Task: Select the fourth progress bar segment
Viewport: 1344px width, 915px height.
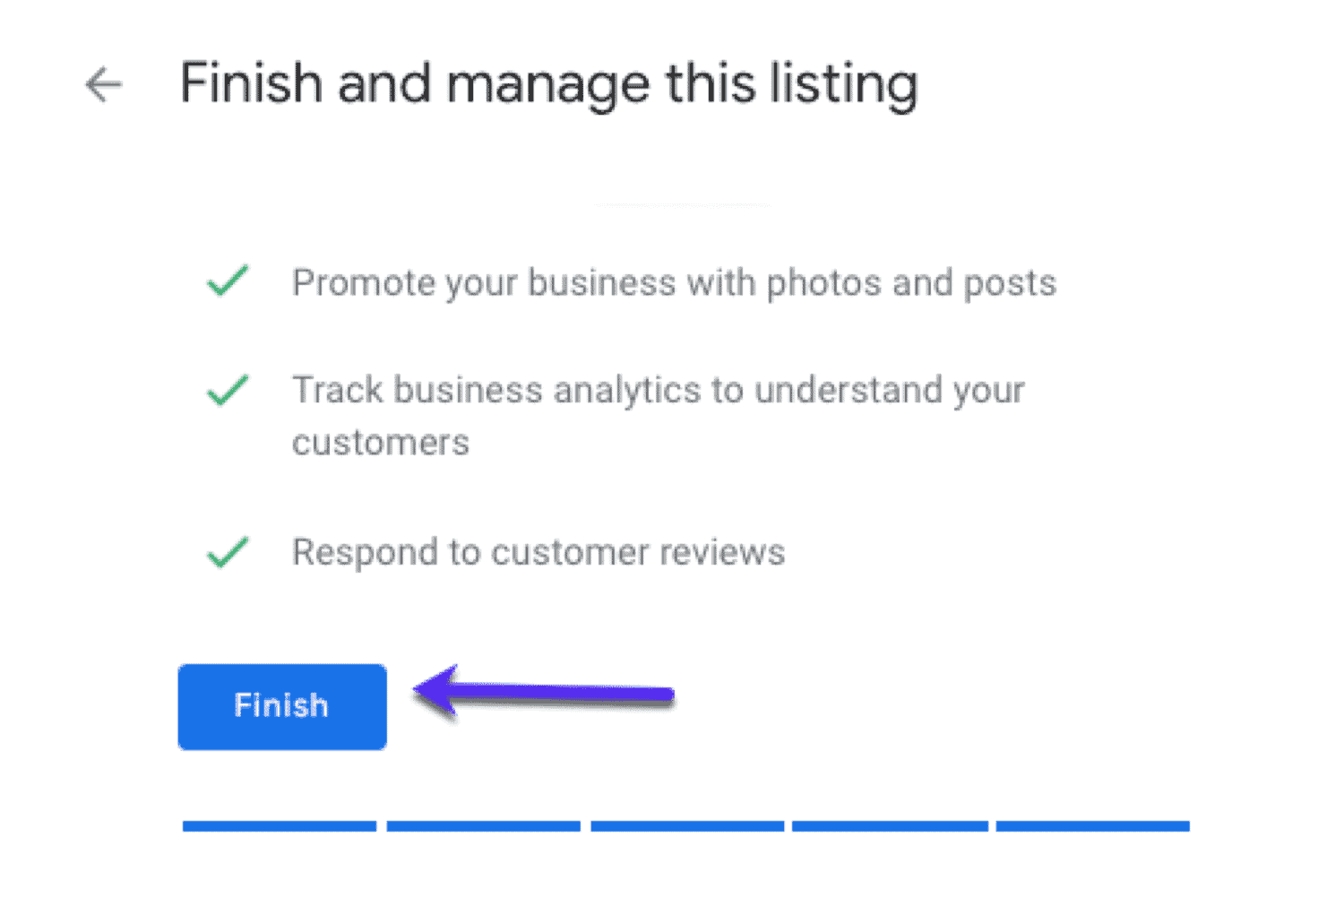Action: 890,826
